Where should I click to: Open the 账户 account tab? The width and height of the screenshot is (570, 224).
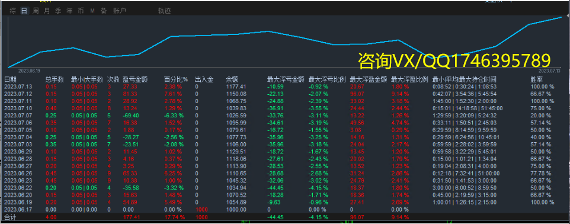(x=120, y=11)
